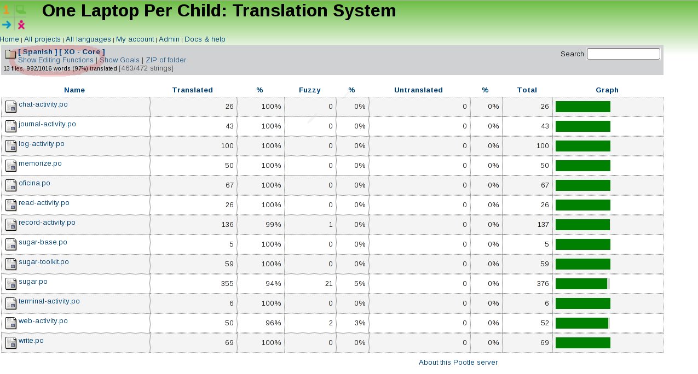Click the file icon beside memorize.po

pyautogui.click(x=11, y=166)
